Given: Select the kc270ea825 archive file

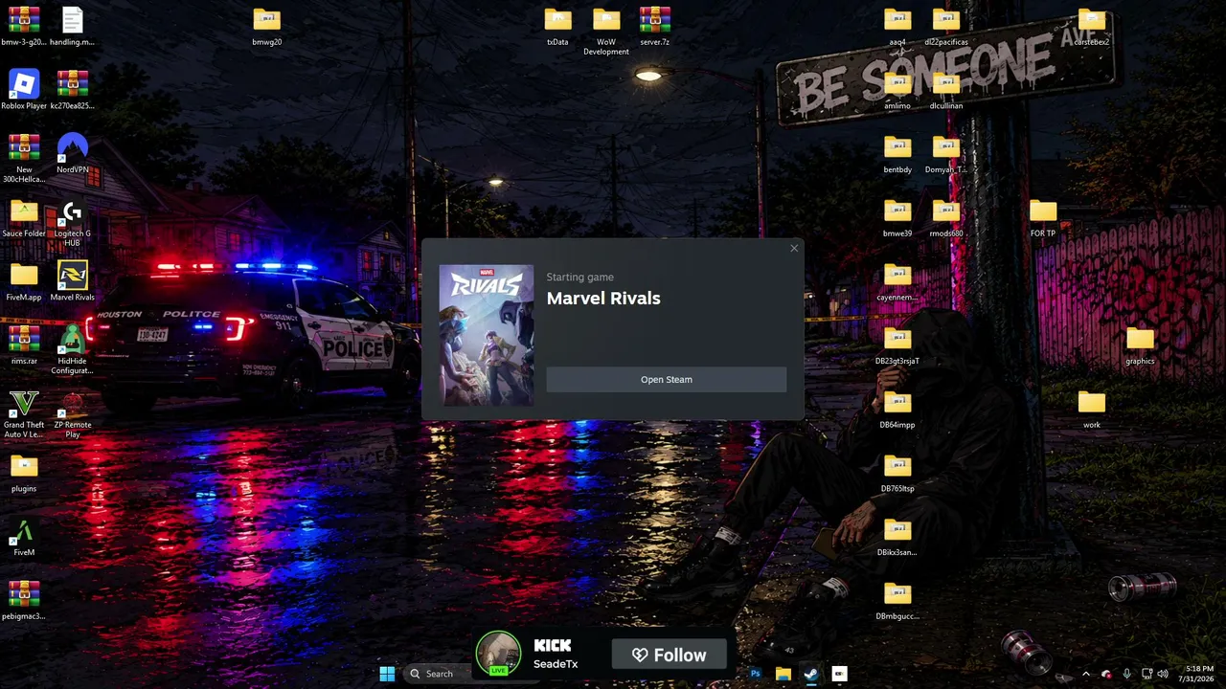Looking at the screenshot, I should pos(72,90).
